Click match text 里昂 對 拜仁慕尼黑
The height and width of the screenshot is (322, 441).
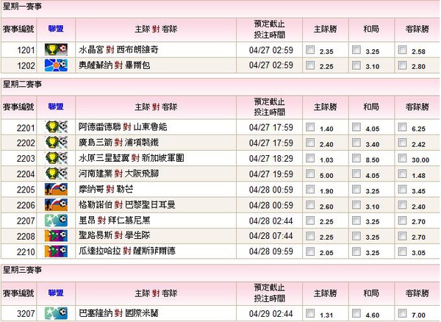[114, 221]
